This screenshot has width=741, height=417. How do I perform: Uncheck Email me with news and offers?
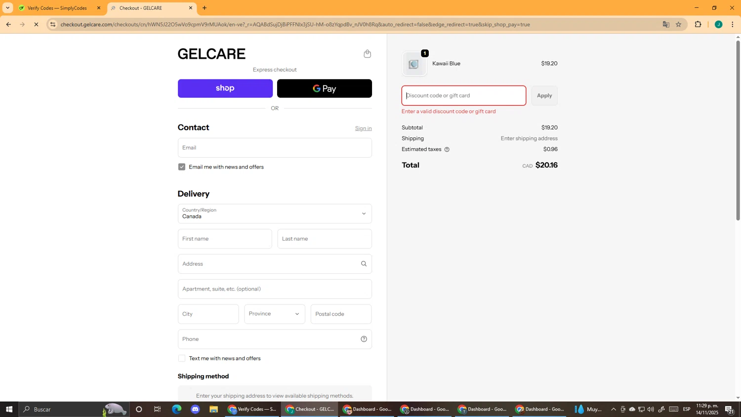pos(182,167)
